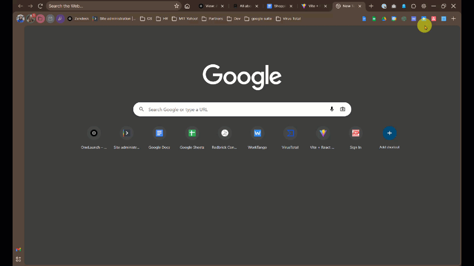The image size is (474, 266).
Task: Switch to the Shopping document tab
Action: pyautogui.click(x=278, y=6)
